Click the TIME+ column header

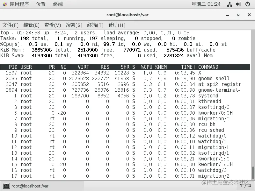click(188, 67)
